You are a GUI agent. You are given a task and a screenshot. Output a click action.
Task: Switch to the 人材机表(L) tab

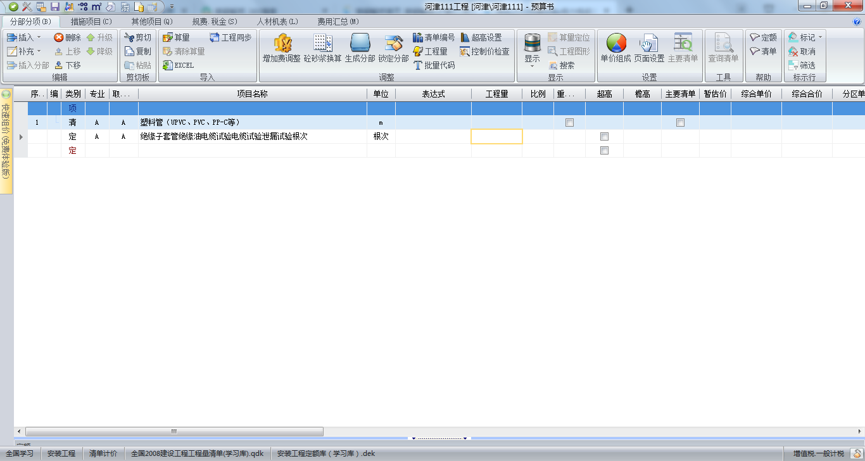point(277,22)
